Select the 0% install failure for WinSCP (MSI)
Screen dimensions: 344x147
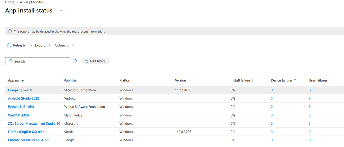233,115
